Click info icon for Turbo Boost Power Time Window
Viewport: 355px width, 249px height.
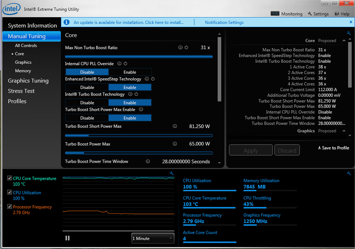148,161
